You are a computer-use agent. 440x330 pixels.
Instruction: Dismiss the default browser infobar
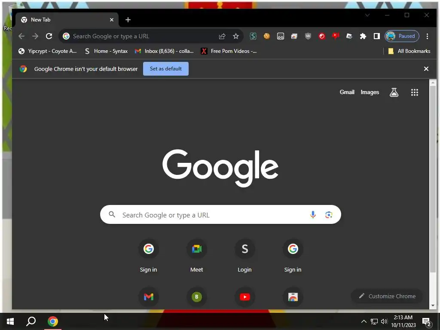click(426, 69)
